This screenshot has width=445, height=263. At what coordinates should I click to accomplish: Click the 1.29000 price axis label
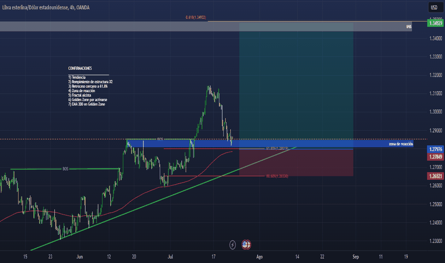[x=435, y=131]
